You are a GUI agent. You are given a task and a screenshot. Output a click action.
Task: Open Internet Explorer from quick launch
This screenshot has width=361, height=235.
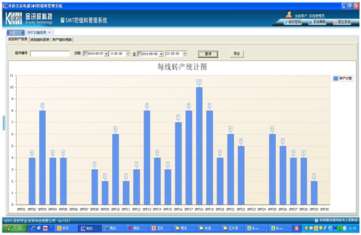pyautogui.click(x=33, y=228)
